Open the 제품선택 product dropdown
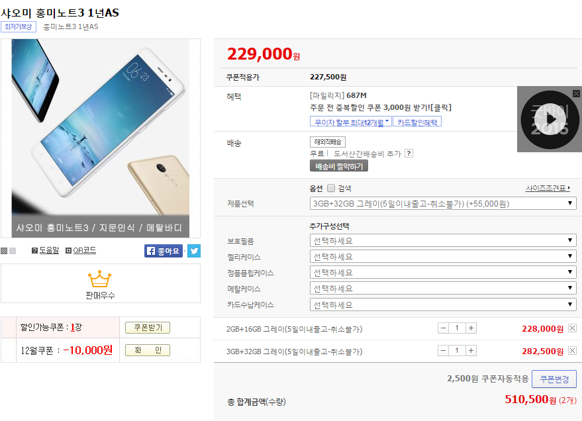Image resolution: width=582 pixels, height=421 pixels. 443,203
